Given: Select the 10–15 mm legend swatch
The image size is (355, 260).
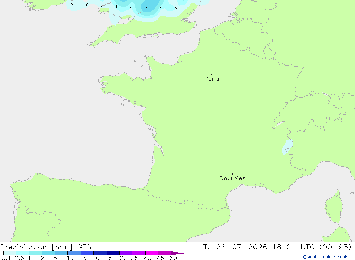Looking at the screenshot, I should [74, 253].
